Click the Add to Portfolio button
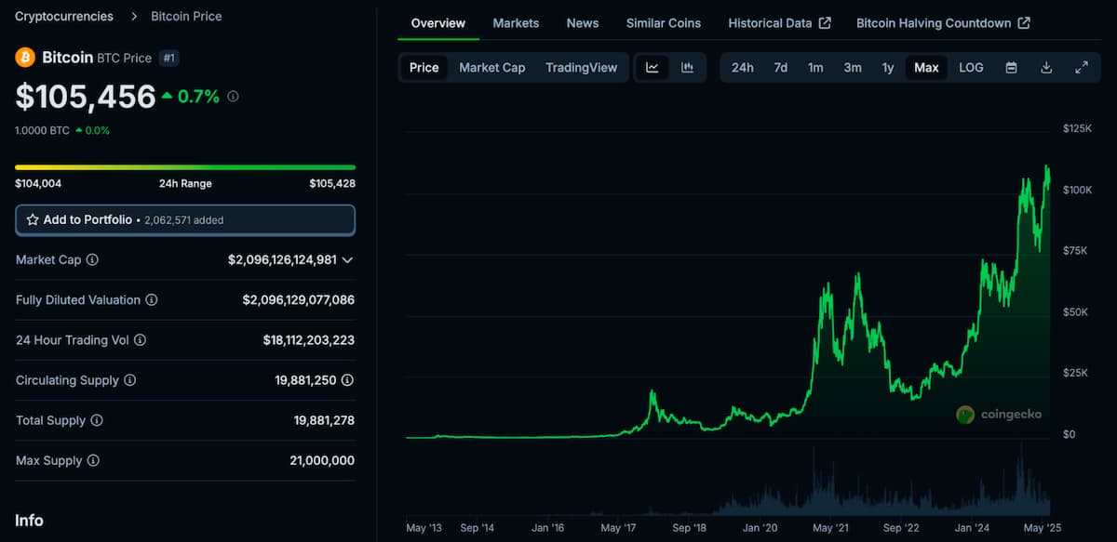1117x542 pixels. pyautogui.click(x=185, y=220)
